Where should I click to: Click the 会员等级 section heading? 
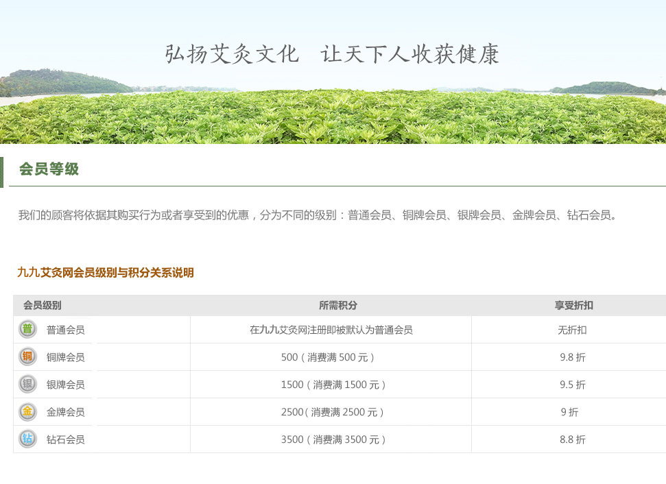[49, 169]
